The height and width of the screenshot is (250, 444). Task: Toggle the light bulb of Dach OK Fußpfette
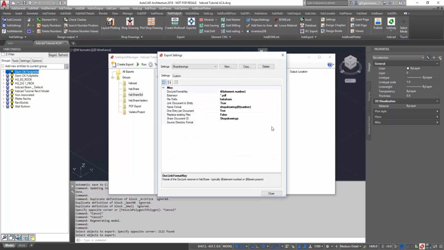tap(12, 76)
